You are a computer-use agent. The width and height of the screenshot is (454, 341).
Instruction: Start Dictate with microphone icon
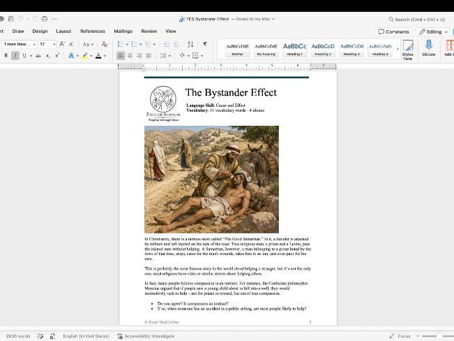point(429,48)
